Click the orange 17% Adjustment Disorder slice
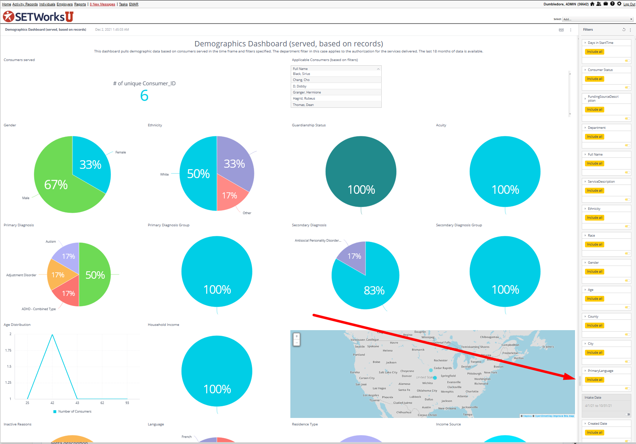Image resolution: width=636 pixels, height=444 pixels. pos(58,274)
